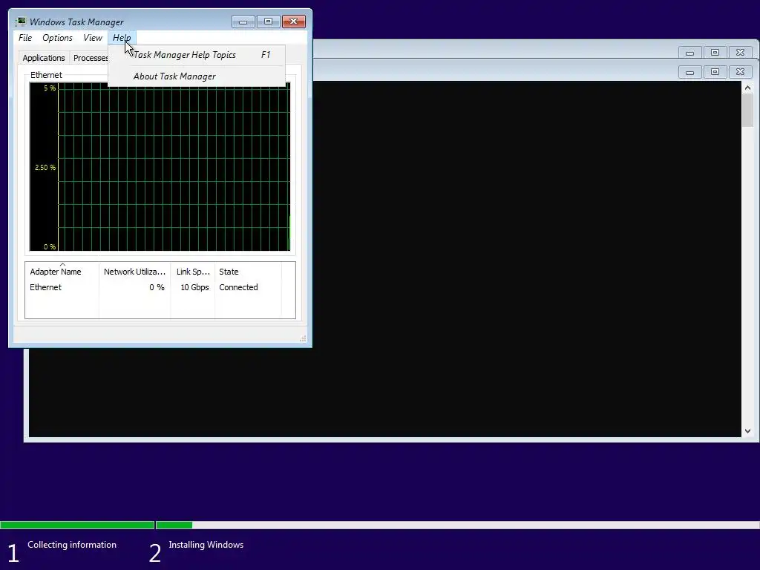Close the rear background window
760x570 pixels.
click(x=740, y=53)
